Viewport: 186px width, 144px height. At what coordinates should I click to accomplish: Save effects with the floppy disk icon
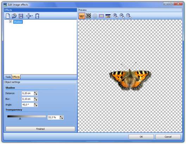point(21,16)
